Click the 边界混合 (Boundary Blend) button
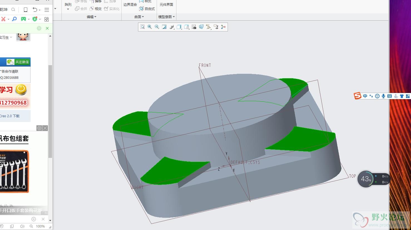Viewport: 411px width, 230px height. pos(130,5)
